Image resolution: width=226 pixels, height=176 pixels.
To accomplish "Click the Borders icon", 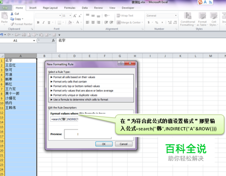I will [59, 23].
